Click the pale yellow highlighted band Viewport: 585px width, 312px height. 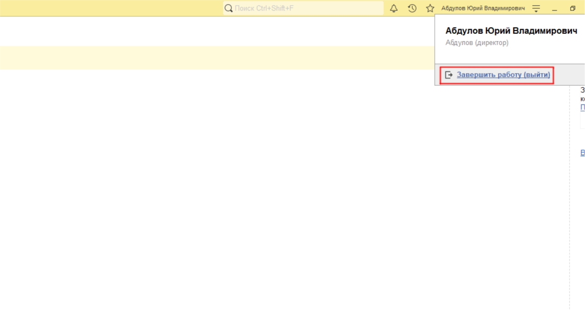click(x=208, y=57)
